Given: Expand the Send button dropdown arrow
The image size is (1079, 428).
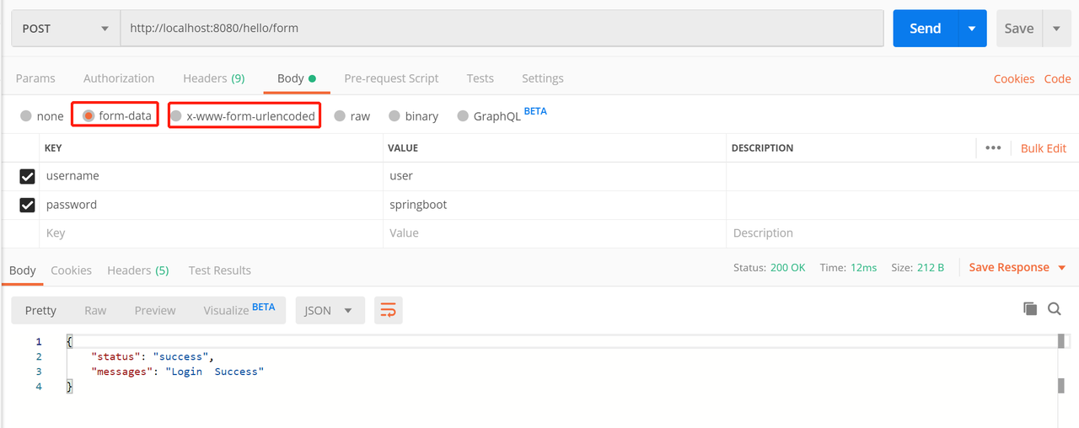Looking at the screenshot, I should [x=971, y=28].
